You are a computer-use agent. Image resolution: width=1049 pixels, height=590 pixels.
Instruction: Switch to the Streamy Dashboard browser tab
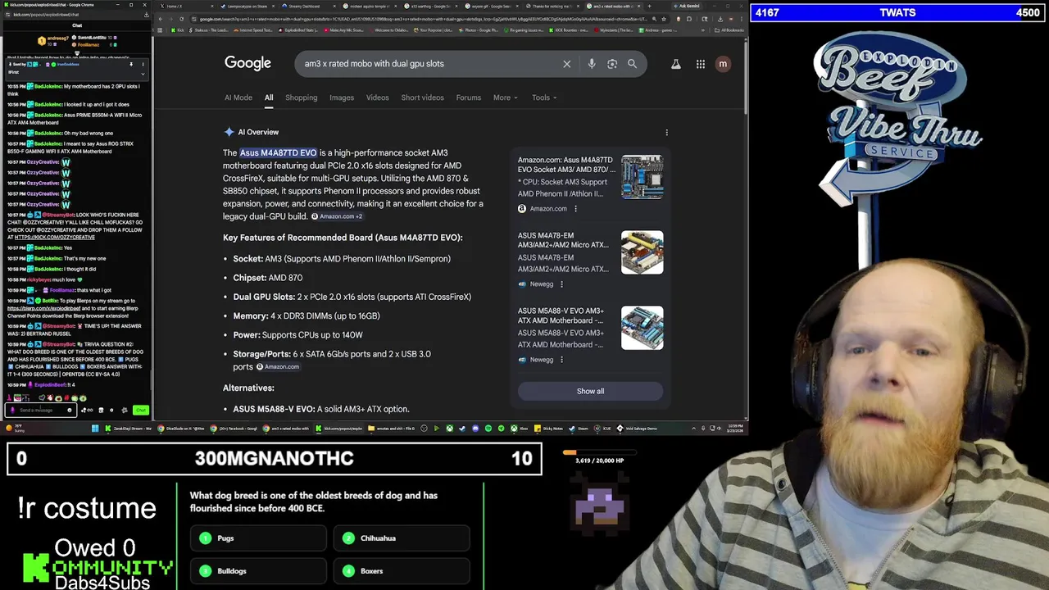point(308,6)
